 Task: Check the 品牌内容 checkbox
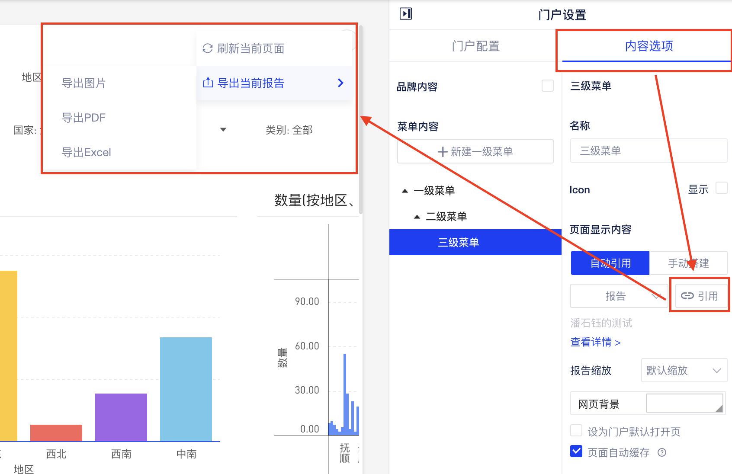(x=548, y=86)
